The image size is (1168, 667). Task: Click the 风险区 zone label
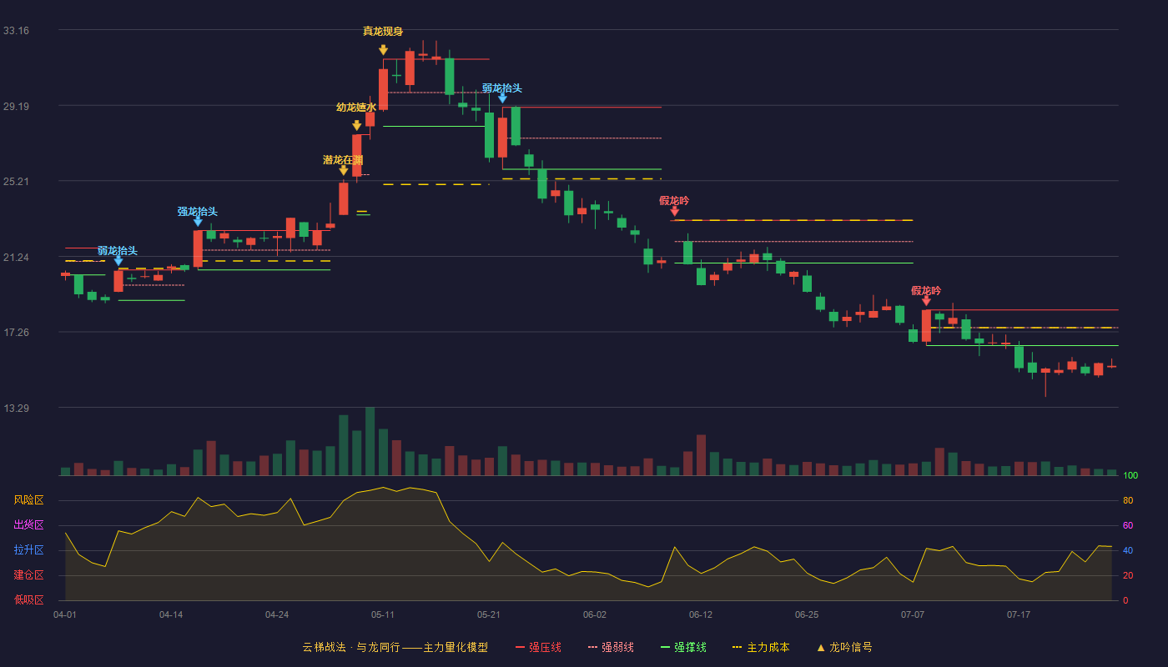tap(28, 500)
